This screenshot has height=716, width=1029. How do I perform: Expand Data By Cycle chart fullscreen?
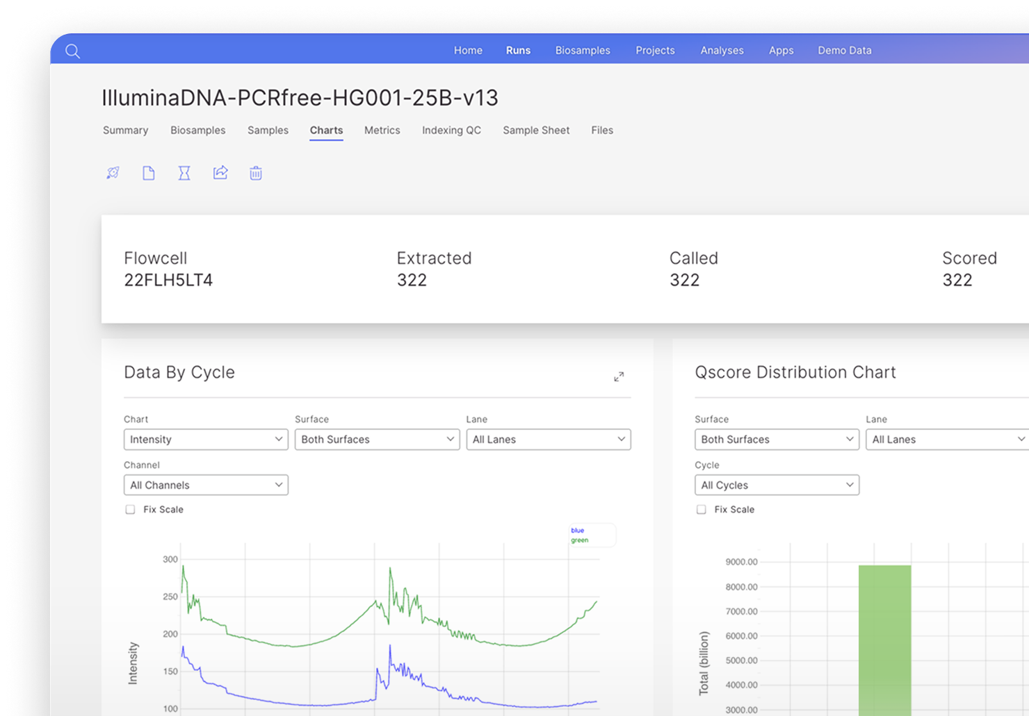[x=619, y=376]
